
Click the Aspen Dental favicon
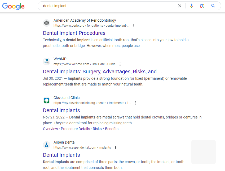tap(47, 145)
